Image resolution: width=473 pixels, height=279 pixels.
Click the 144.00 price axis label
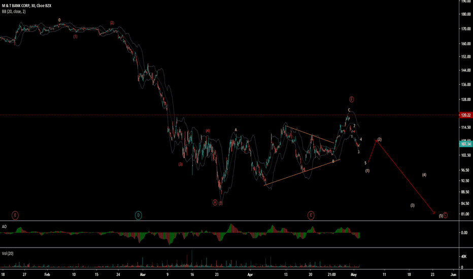click(466, 71)
